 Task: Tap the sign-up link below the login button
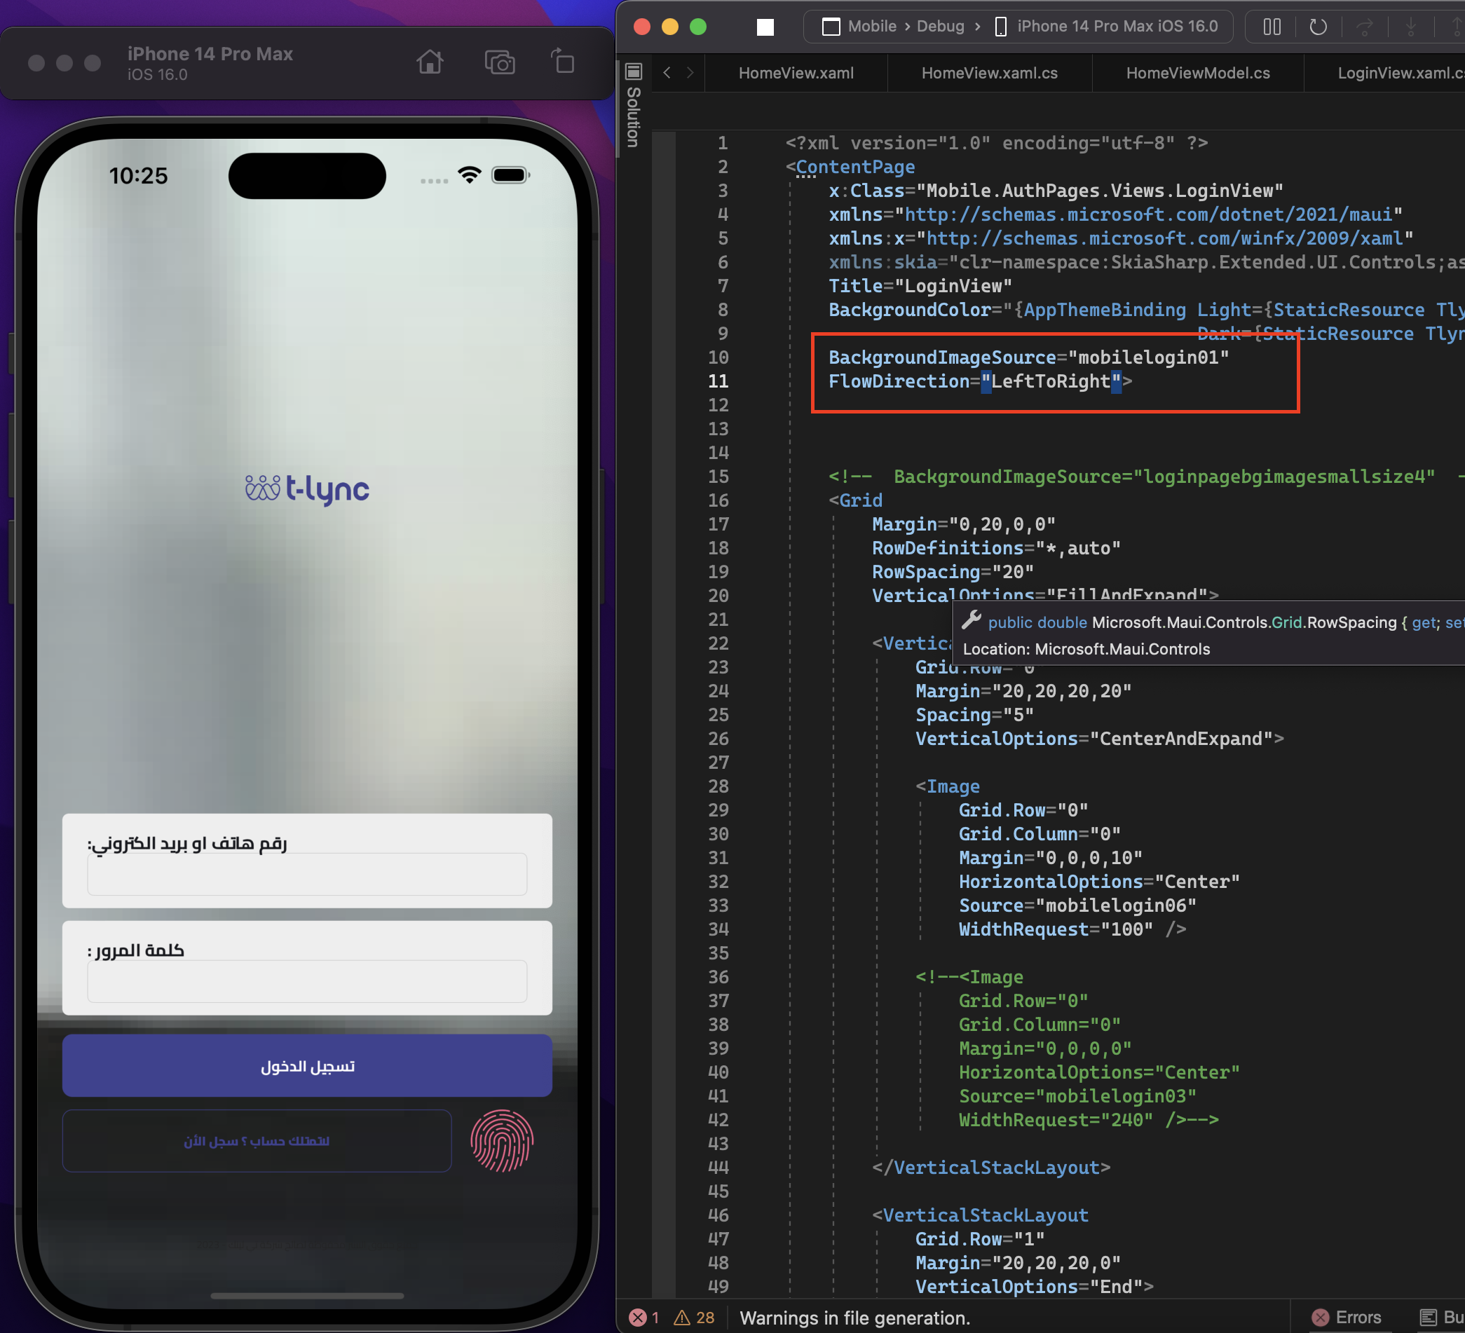(x=256, y=1140)
